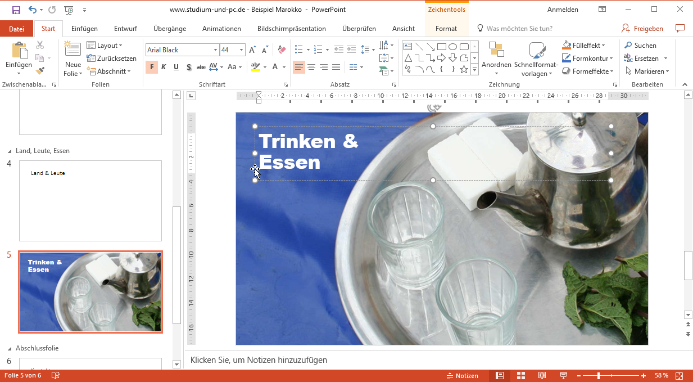Image resolution: width=693 pixels, height=382 pixels.
Task: Align text to the right
Action: (x=324, y=67)
